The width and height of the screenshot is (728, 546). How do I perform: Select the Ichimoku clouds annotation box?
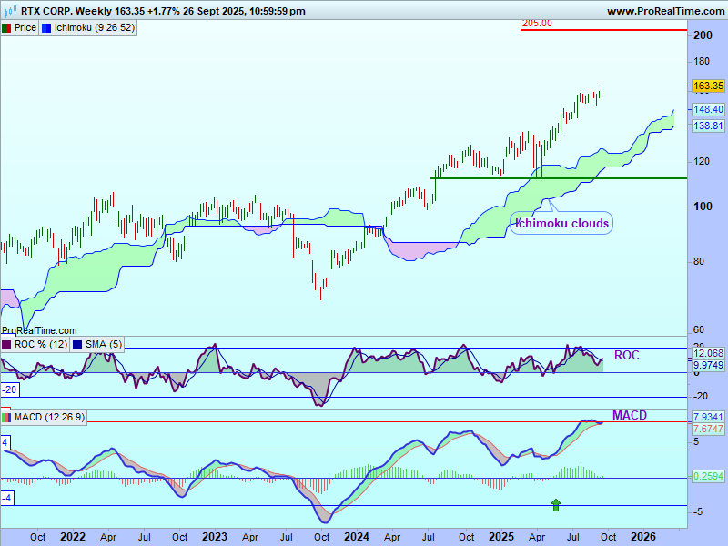pos(562,223)
